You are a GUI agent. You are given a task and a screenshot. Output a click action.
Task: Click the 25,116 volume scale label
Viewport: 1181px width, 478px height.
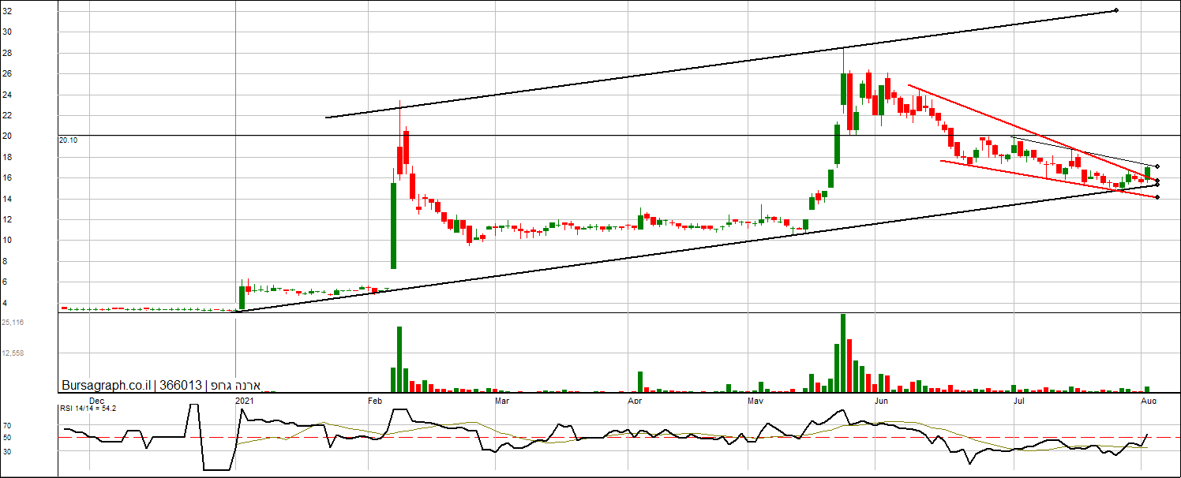pos(13,323)
